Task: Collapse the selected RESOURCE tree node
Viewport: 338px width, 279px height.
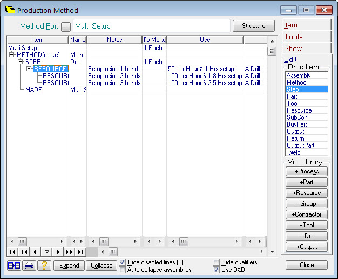Action: (29, 68)
